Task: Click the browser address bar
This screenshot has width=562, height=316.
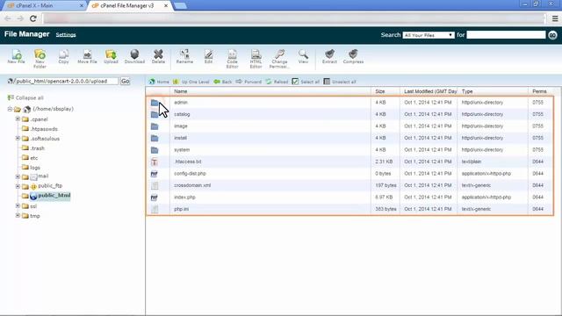Action: (x=293, y=18)
